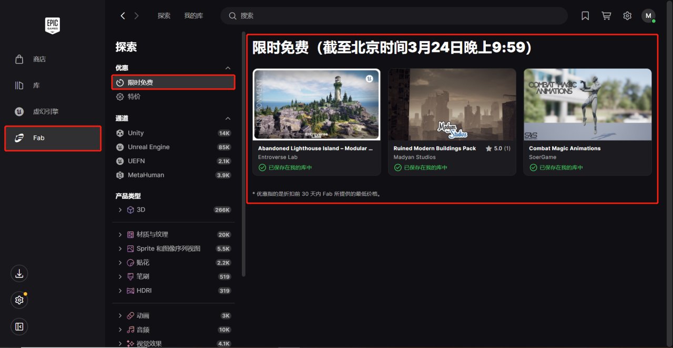Image resolution: width=673 pixels, height=348 pixels.
Task: Select the MetaHuman channel
Action: tap(173, 175)
